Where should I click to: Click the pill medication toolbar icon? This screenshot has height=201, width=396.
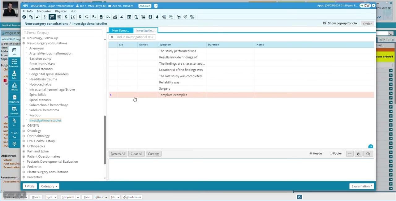pyautogui.click(x=38, y=17)
